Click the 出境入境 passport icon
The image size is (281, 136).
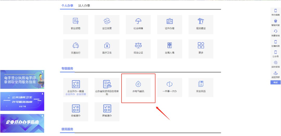click(x=169, y=46)
